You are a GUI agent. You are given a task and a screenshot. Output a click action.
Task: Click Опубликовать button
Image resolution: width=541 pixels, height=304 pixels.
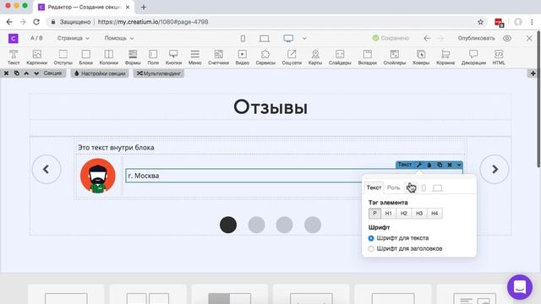point(476,38)
